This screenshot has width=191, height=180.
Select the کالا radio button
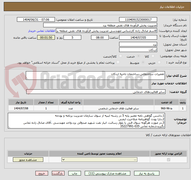153,56
